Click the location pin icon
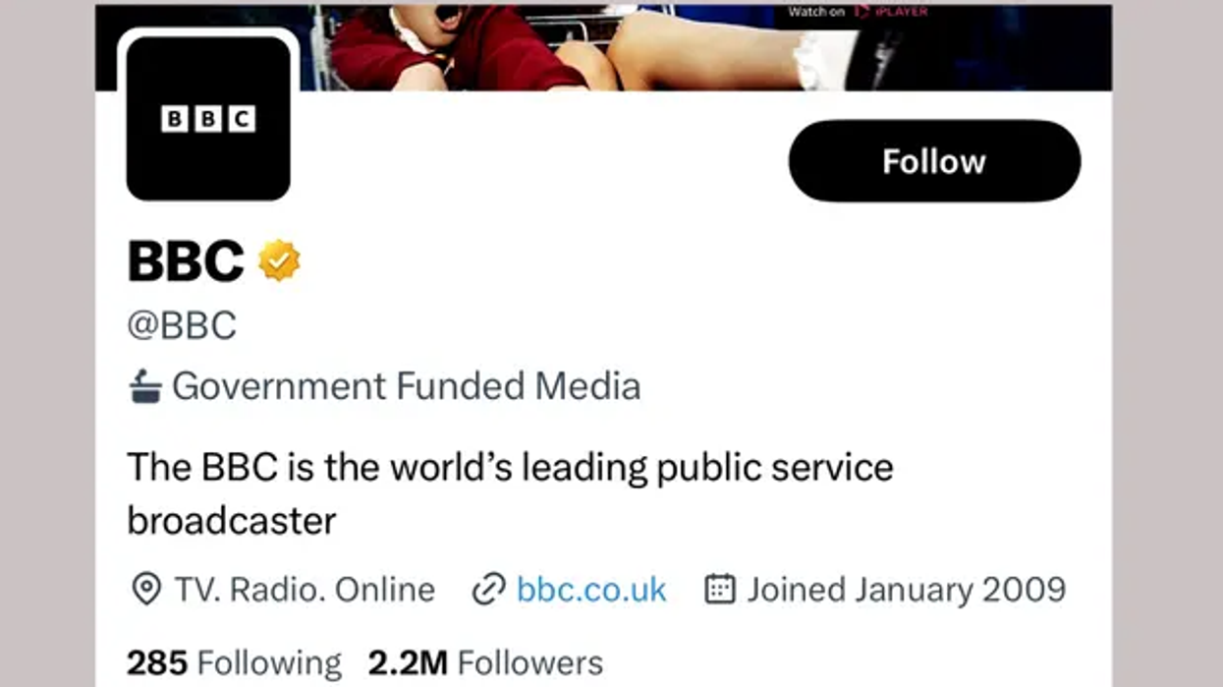Viewport: 1223px width, 687px height. pyautogui.click(x=145, y=590)
